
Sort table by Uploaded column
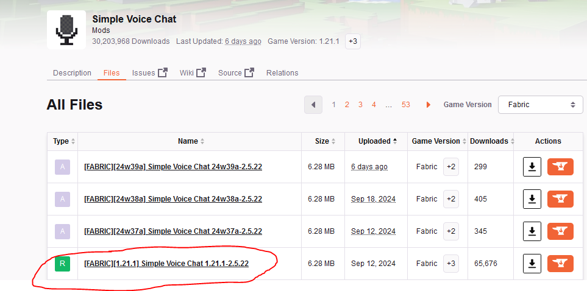point(377,141)
